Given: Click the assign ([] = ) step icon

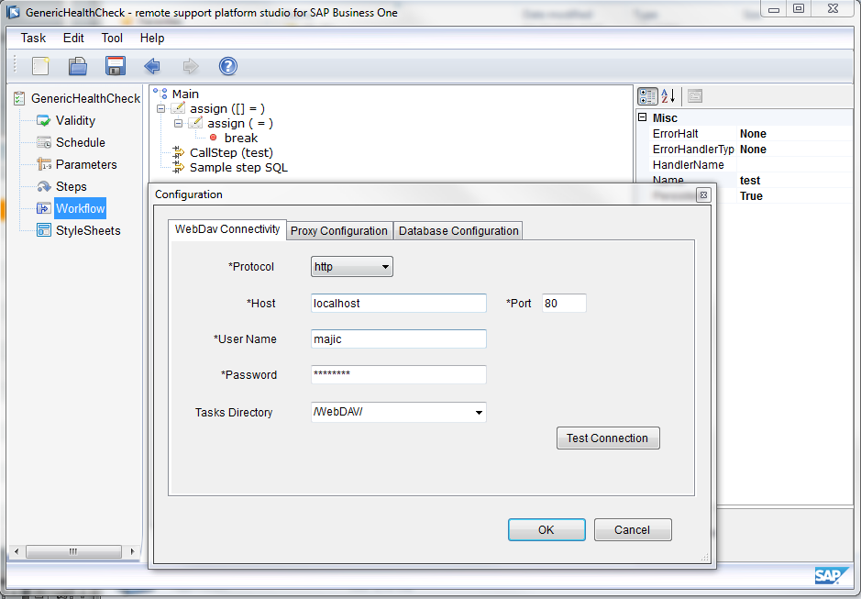Looking at the screenshot, I should (179, 108).
